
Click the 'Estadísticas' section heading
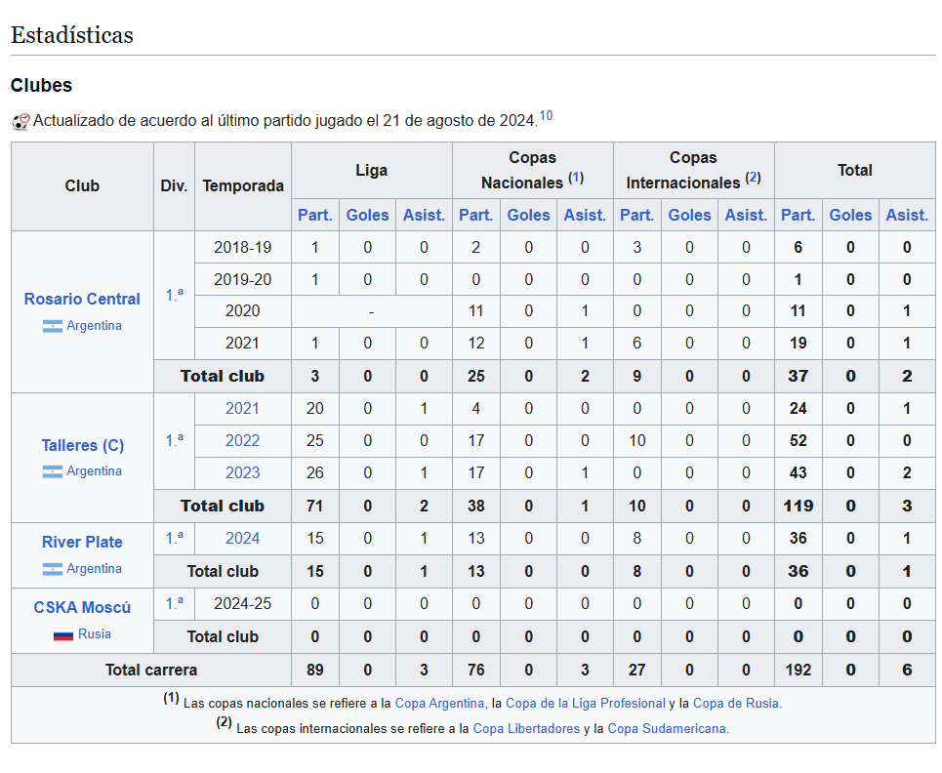tap(72, 35)
